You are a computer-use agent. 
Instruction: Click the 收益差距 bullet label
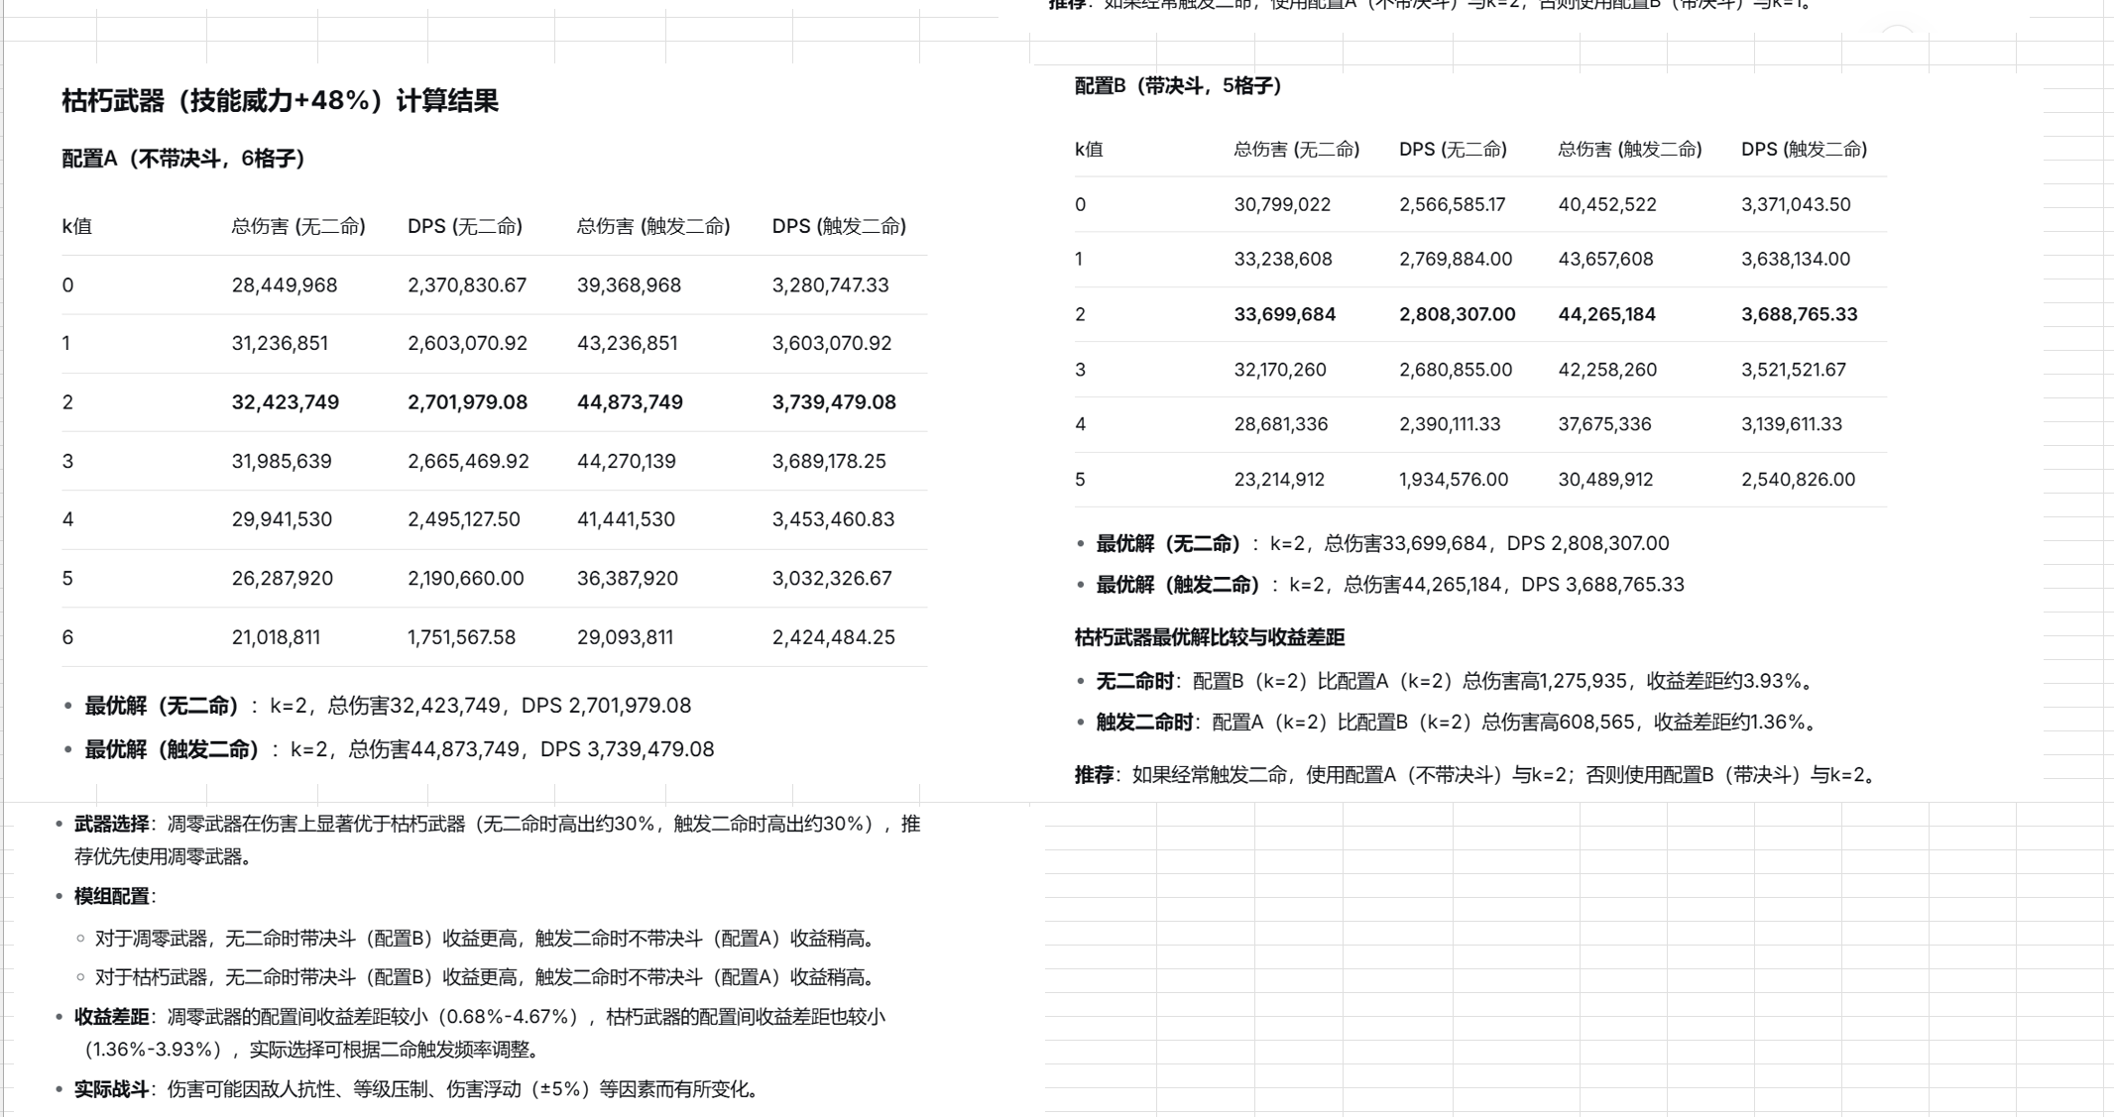111,1017
